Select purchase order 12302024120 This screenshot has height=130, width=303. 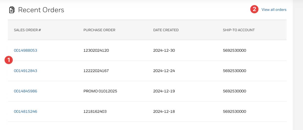tap(96, 50)
